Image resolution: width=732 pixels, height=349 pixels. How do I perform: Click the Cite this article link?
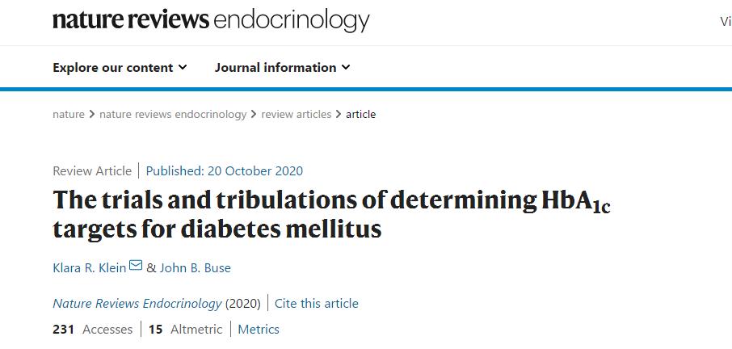317,304
